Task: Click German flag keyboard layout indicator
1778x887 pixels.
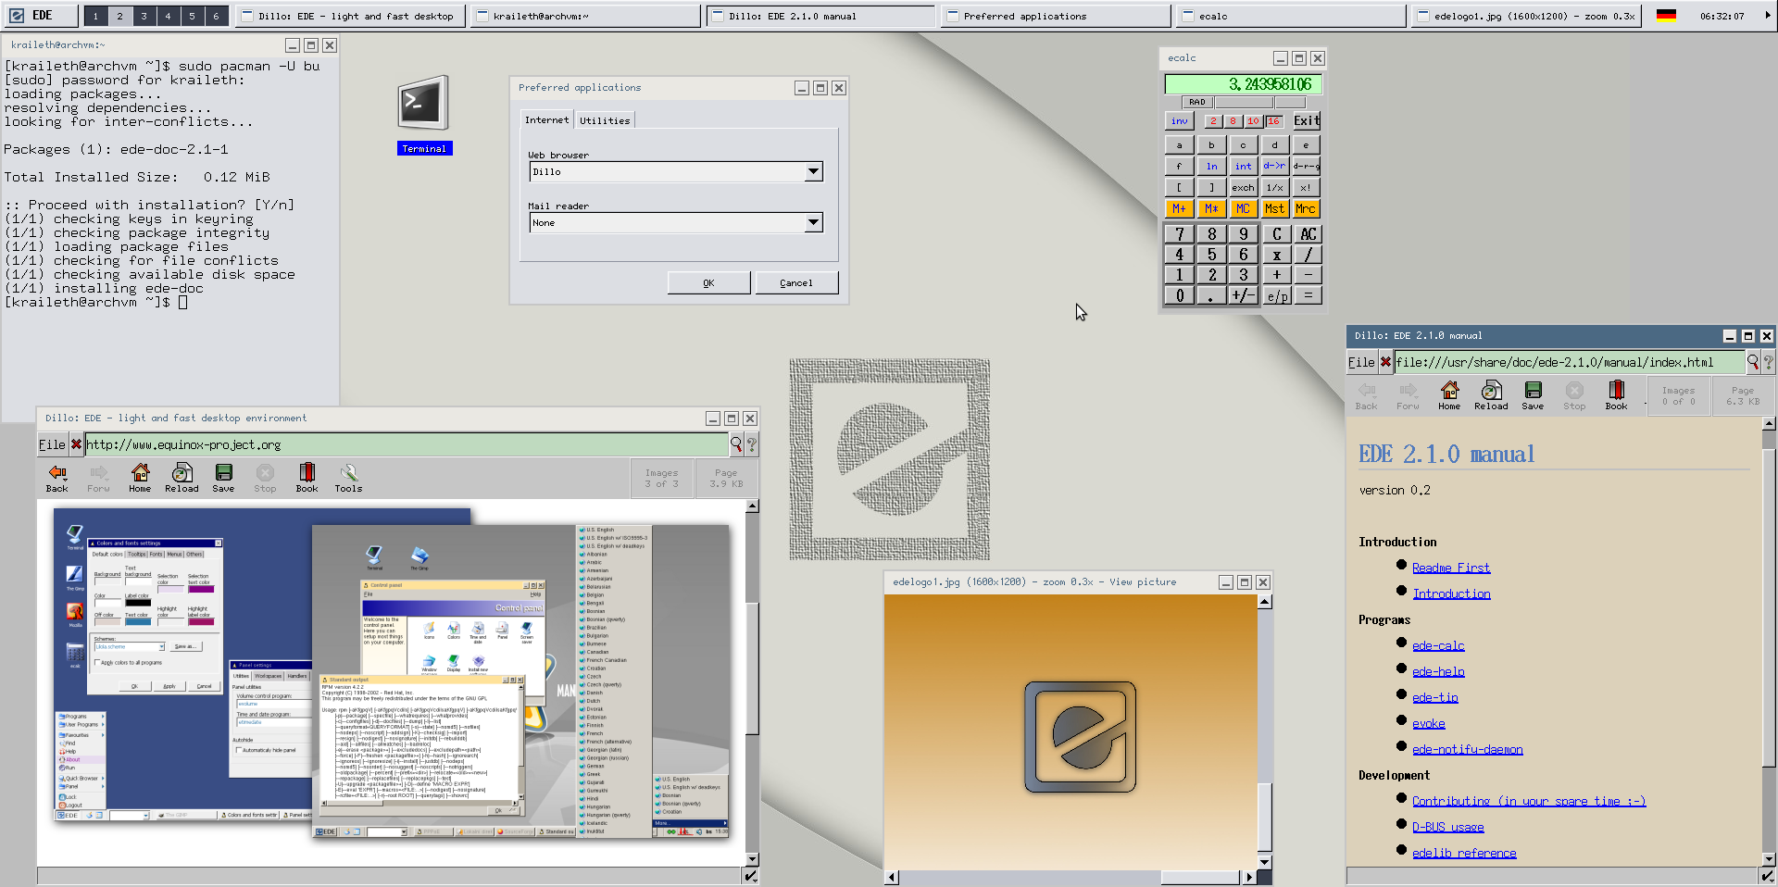Action: (1666, 16)
